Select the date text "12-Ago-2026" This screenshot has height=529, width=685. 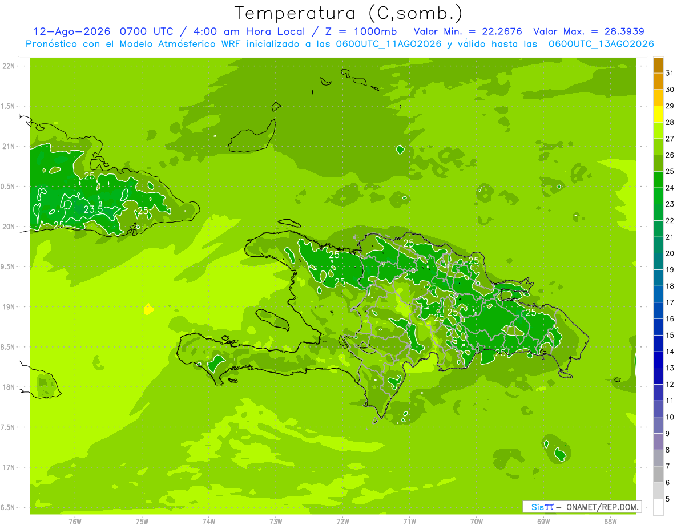coord(73,31)
